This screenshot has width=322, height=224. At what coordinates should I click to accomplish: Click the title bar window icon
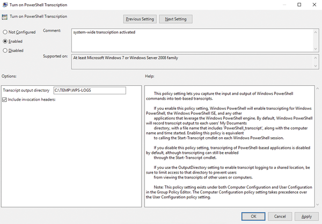pos(5,5)
